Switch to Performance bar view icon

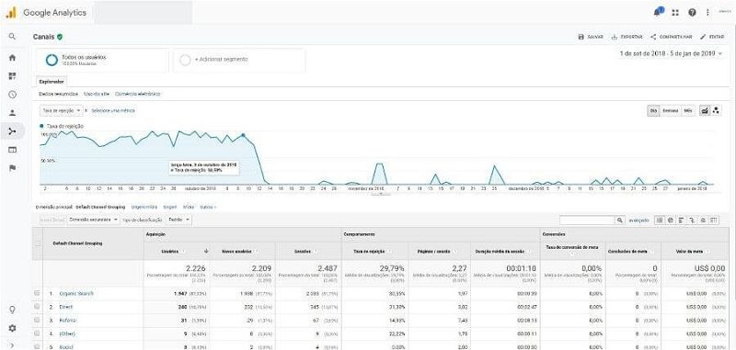pyautogui.click(x=682, y=220)
